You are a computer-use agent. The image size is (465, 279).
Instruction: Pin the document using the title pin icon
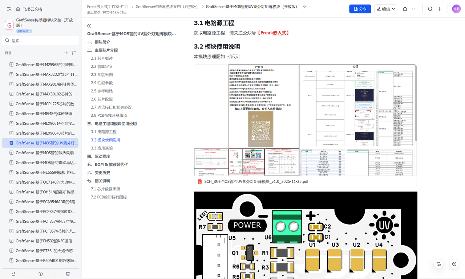[304, 7]
